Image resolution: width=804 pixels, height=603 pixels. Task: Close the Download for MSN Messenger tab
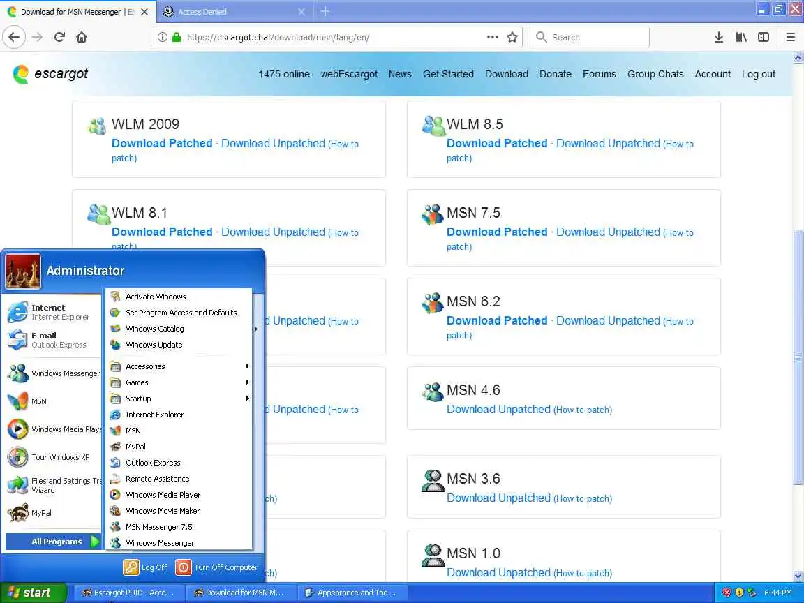pos(144,11)
